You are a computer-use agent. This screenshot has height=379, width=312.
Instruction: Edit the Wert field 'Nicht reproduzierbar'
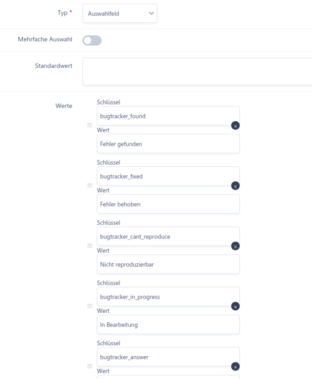point(168,264)
